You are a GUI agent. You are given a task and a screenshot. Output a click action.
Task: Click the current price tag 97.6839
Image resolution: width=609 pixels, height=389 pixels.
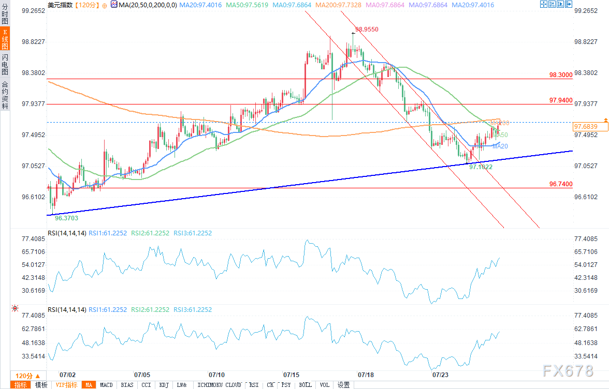click(x=590, y=127)
